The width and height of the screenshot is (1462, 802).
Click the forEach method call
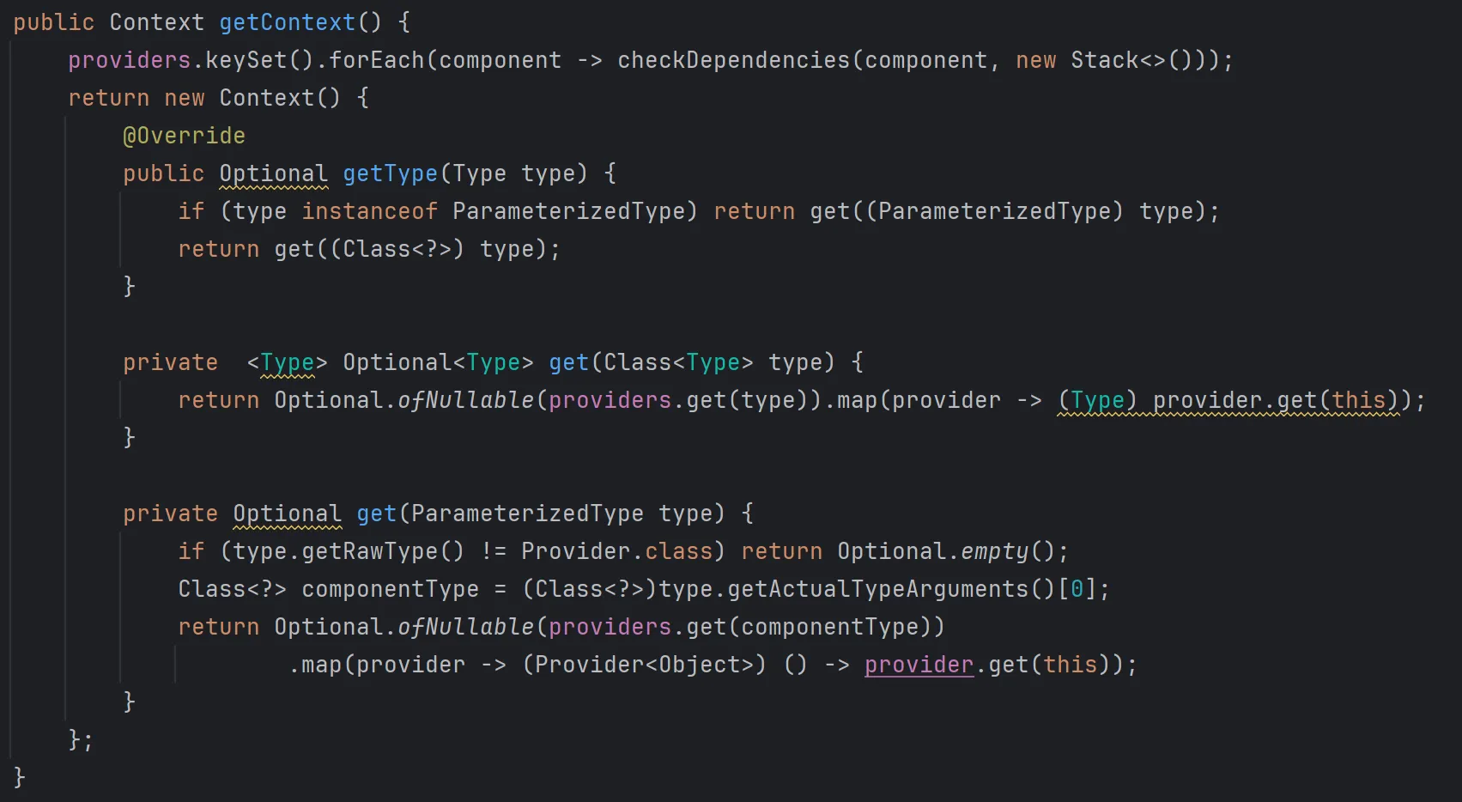click(x=376, y=60)
